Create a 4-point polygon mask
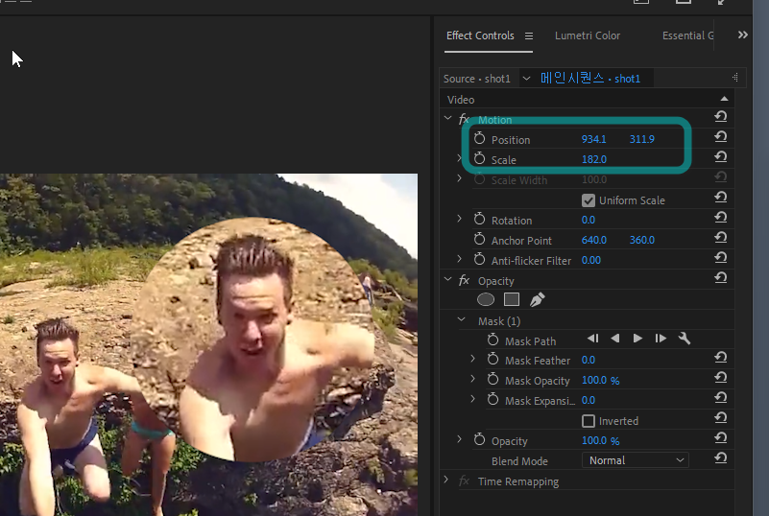The height and width of the screenshot is (516, 769). coord(512,300)
